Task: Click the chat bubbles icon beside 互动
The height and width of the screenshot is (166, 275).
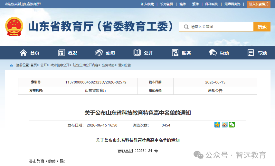Action: (x=213, y=53)
